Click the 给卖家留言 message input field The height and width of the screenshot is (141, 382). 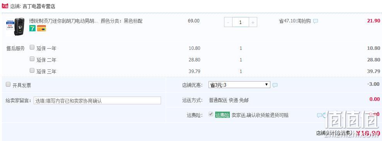(x=97, y=100)
